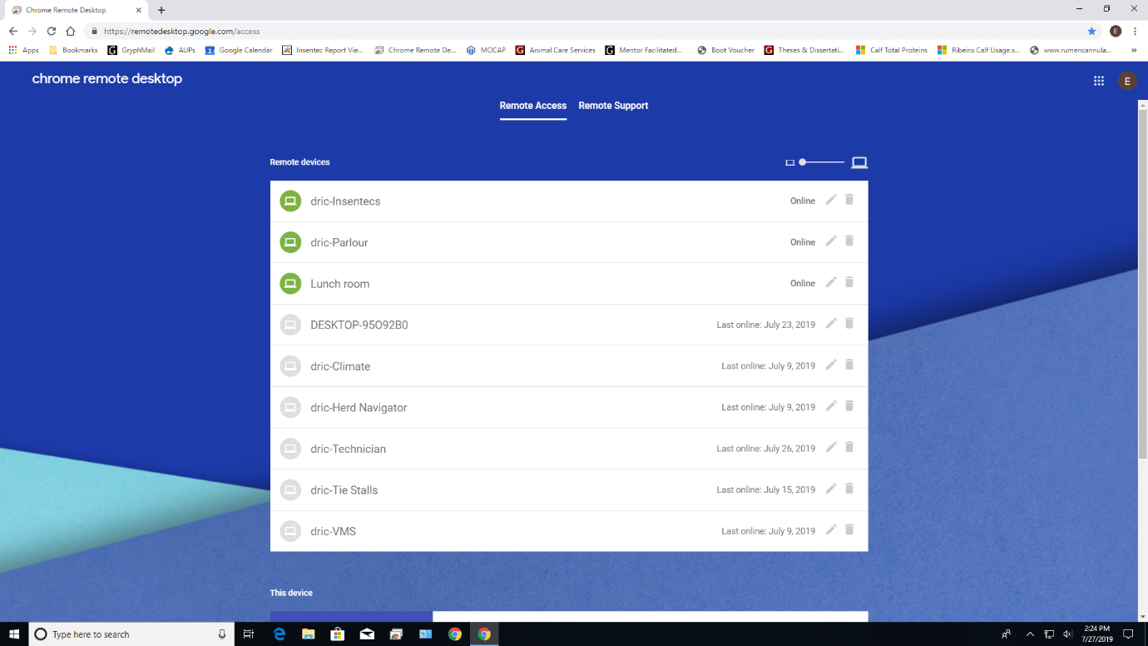
Task: Edit the dric-Technician device name
Action: point(830,447)
